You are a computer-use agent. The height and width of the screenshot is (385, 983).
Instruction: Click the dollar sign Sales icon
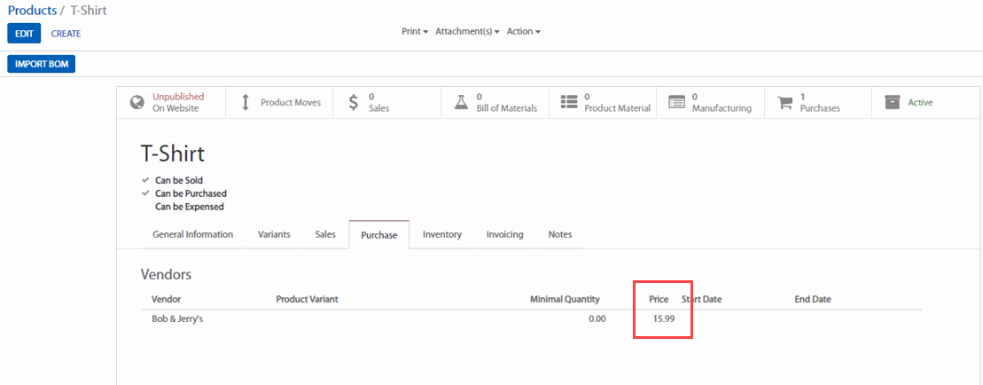click(354, 102)
